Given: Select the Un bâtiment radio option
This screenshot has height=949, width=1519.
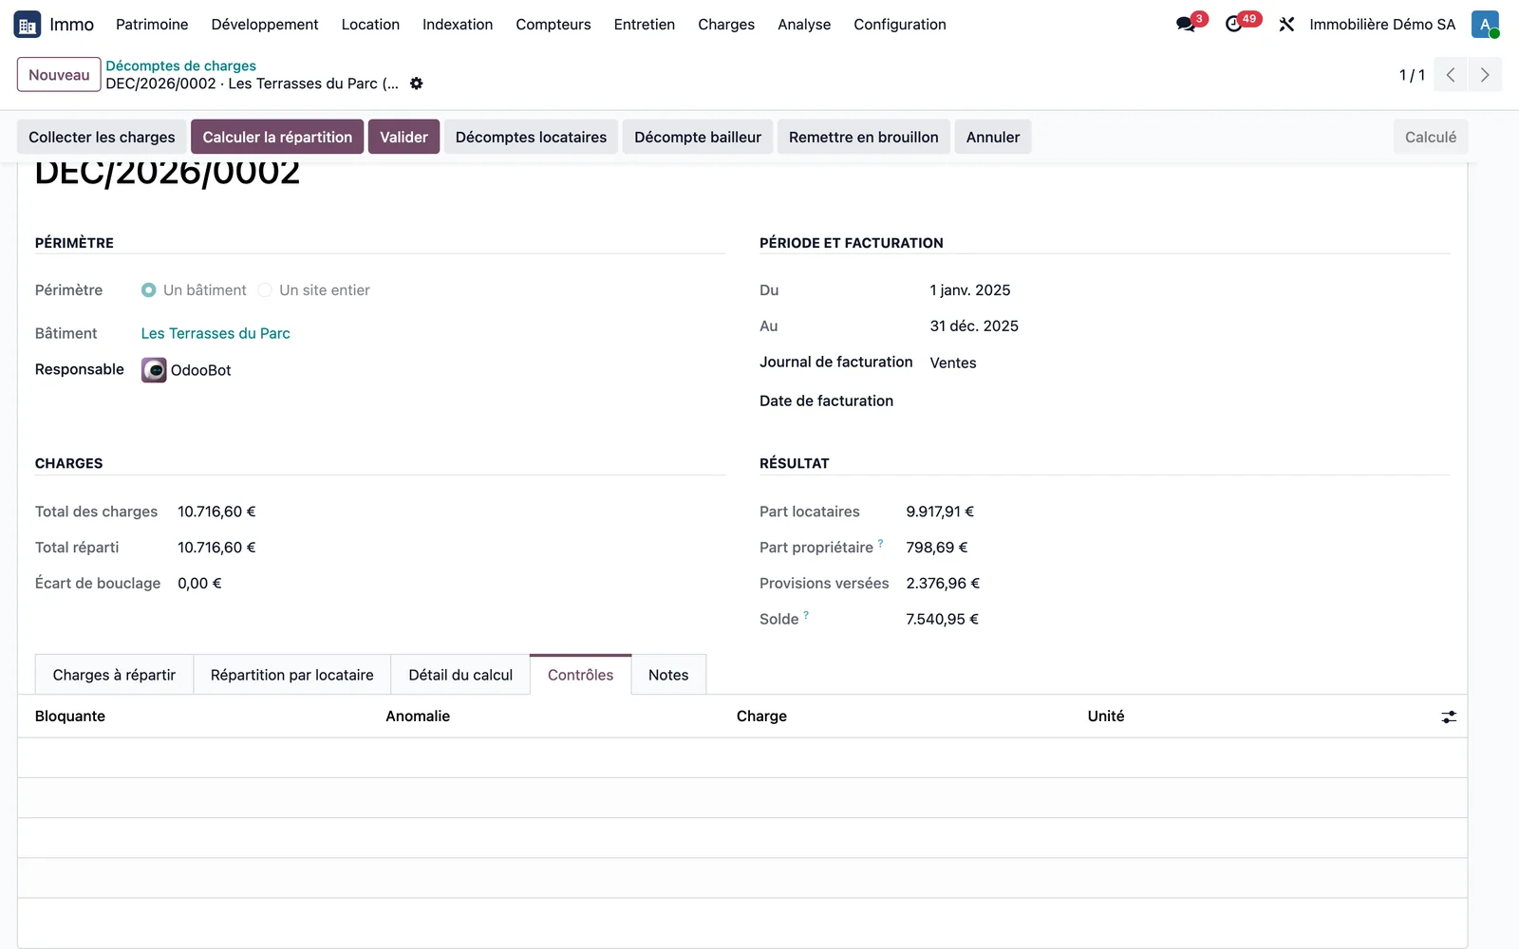Looking at the screenshot, I should point(149,290).
